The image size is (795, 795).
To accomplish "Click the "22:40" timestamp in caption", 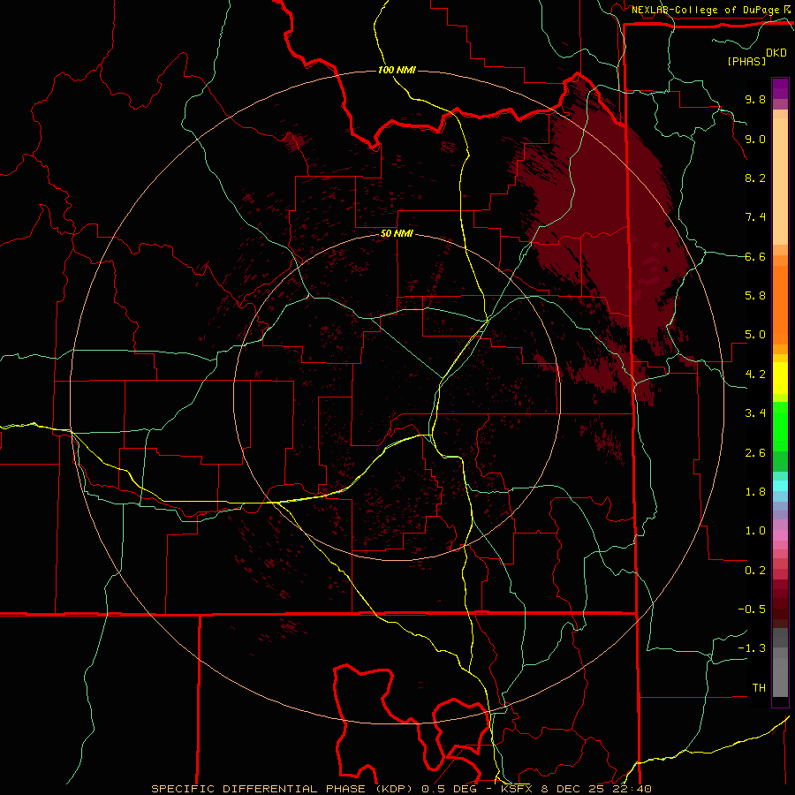I will (x=632, y=789).
